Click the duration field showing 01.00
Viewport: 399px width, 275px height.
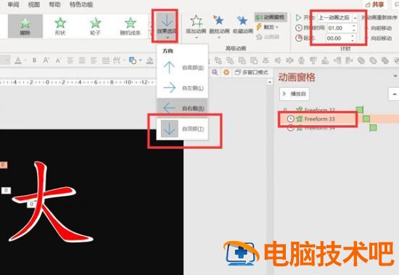340,28
